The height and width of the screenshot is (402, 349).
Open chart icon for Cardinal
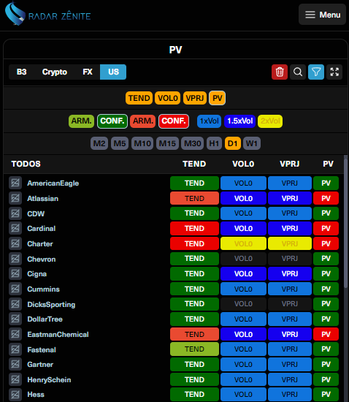coord(15,229)
